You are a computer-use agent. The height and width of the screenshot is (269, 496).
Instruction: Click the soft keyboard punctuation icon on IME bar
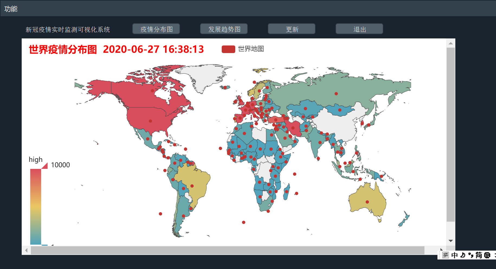coord(471,255)
